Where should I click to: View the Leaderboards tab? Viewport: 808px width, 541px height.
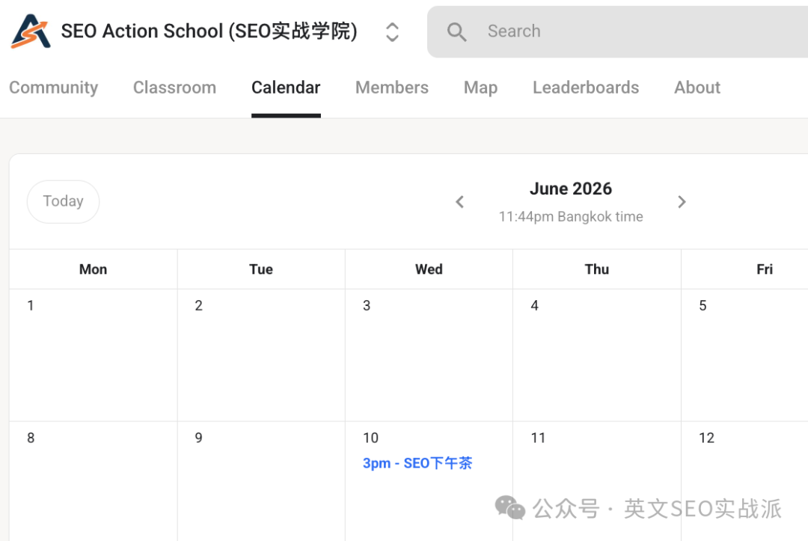[x=586, y=88]
